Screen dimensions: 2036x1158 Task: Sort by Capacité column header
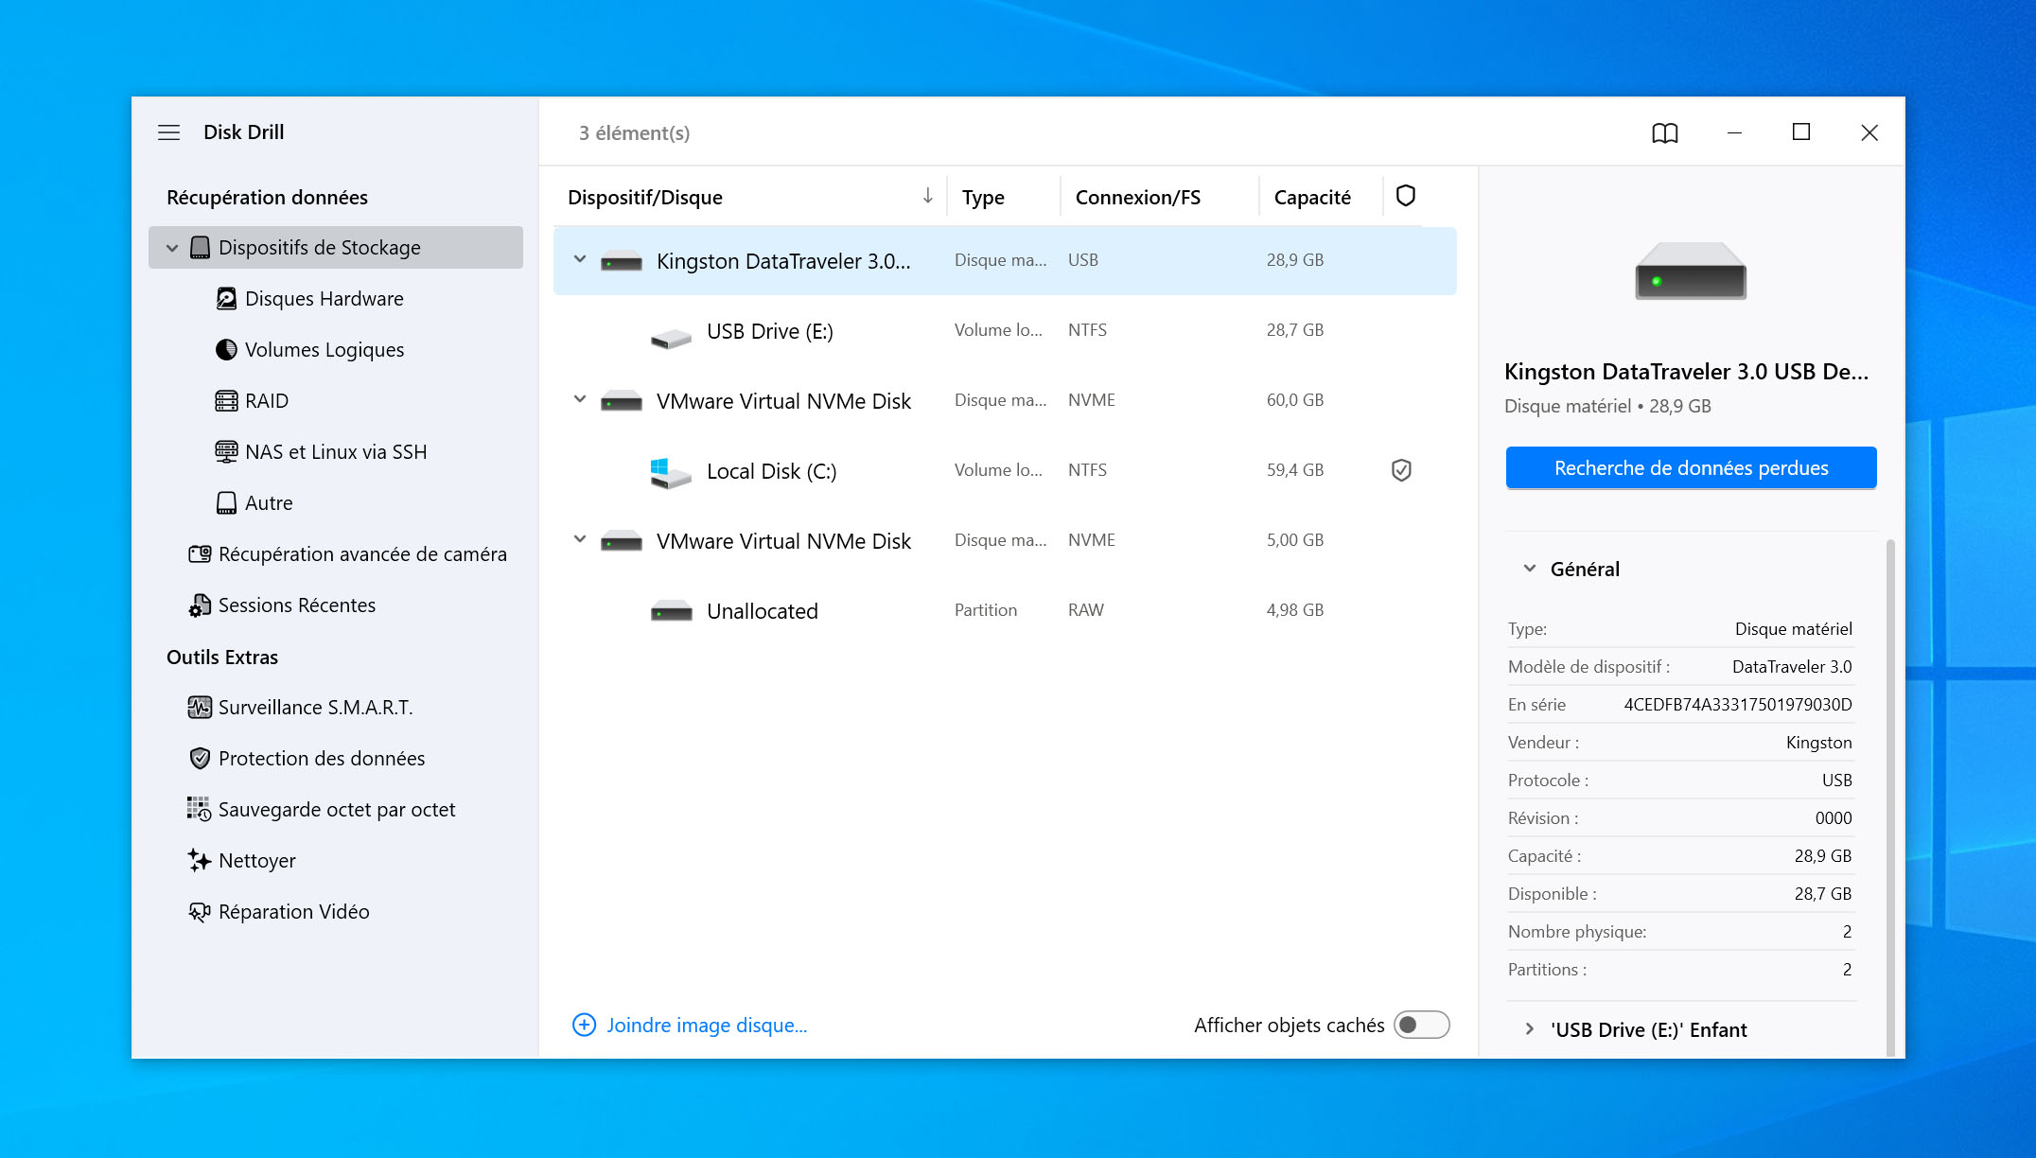[1312, 197]
